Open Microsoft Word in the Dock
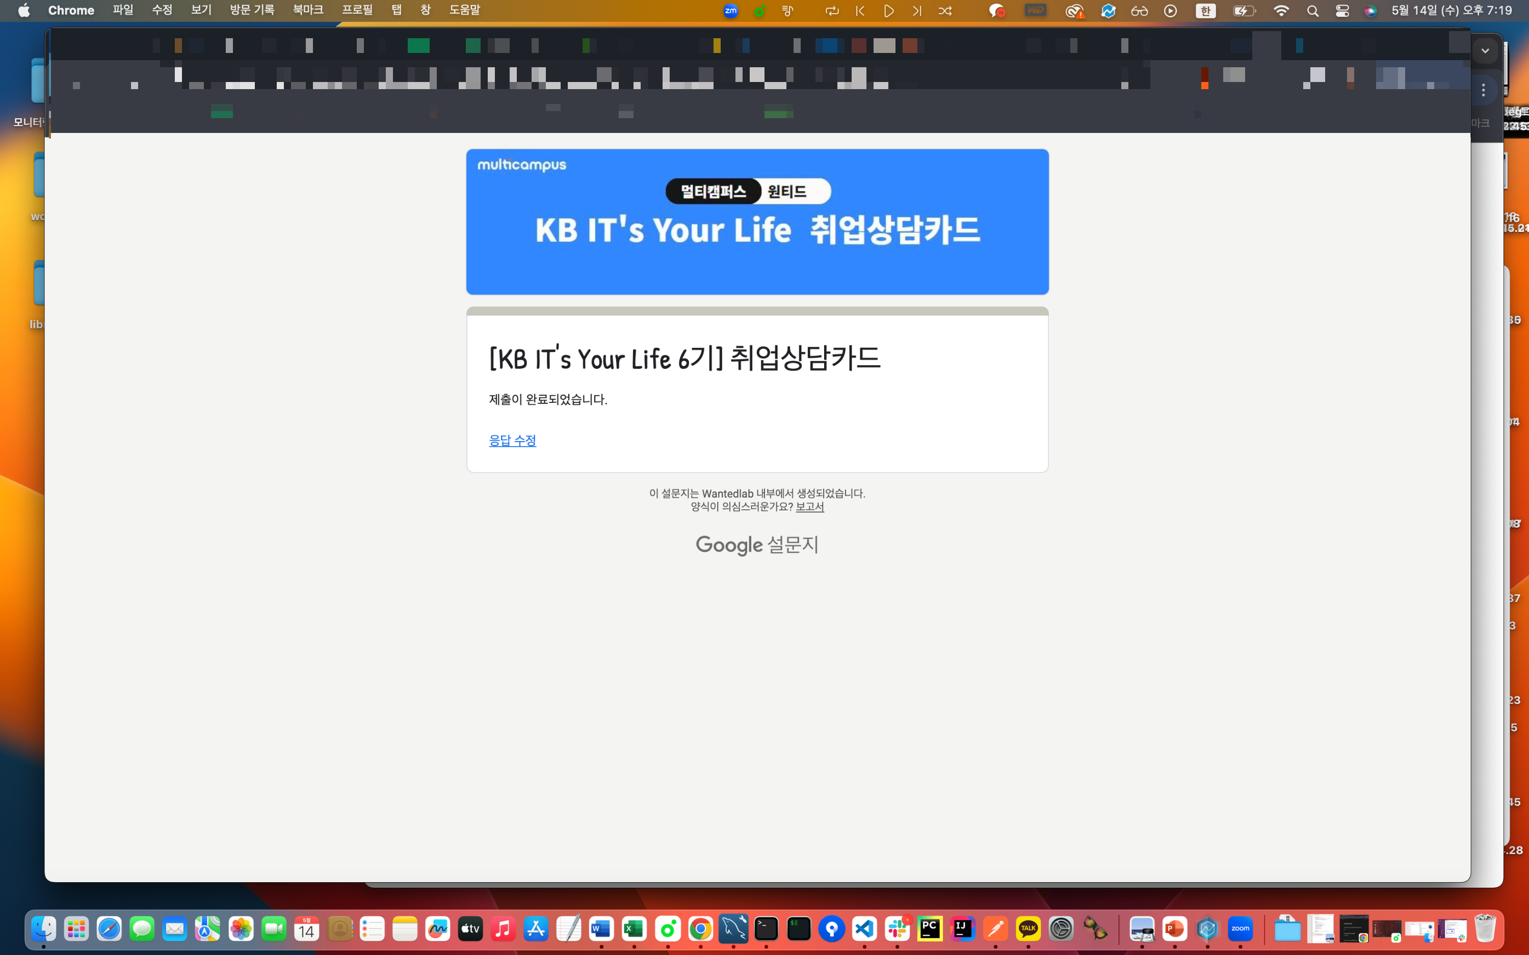 tap(601, 929)
